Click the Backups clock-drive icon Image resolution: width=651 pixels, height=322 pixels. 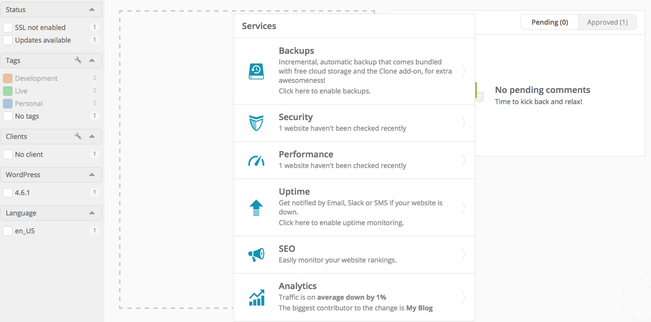click(256, 71)
